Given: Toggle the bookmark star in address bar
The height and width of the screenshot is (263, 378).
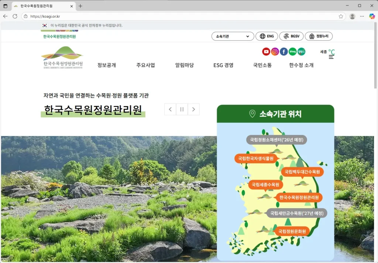Looking at the screenshot, I should [x=341, y=16].
